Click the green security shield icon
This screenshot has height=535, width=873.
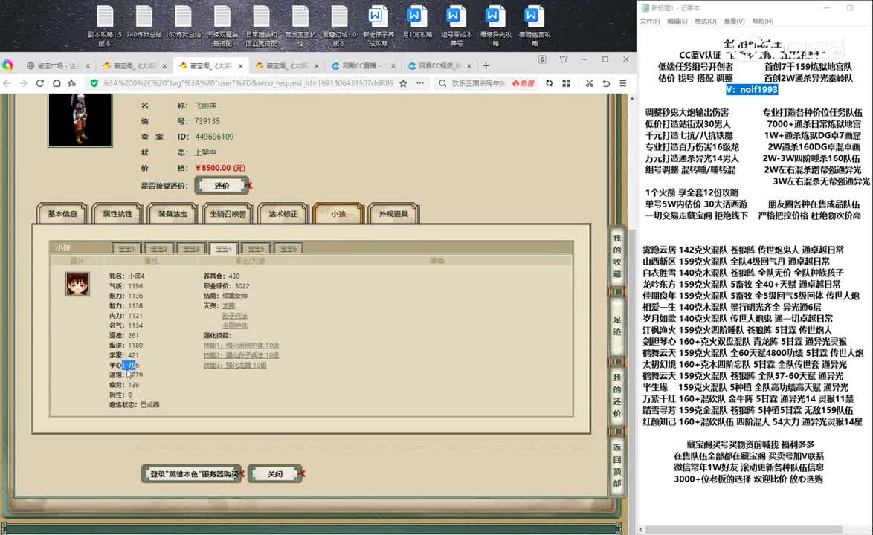point(94,83)
